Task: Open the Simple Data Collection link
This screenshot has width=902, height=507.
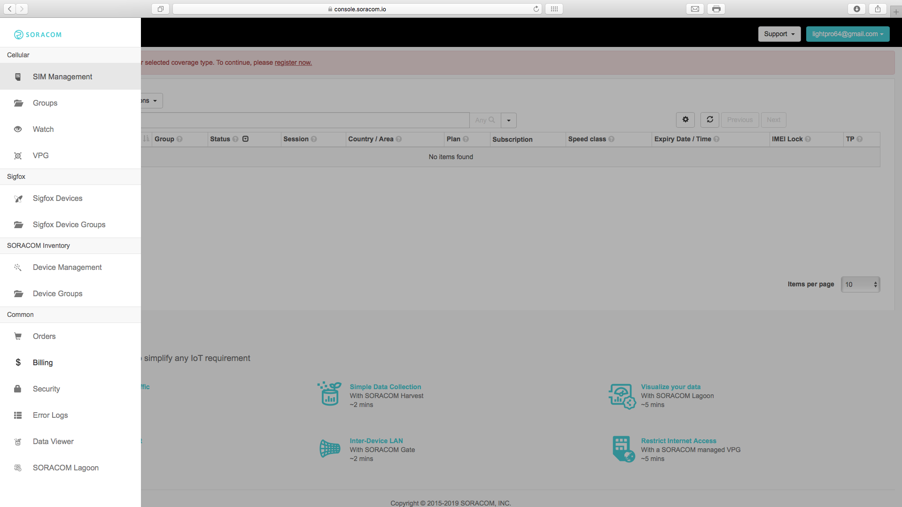Action: click(385, 387)
